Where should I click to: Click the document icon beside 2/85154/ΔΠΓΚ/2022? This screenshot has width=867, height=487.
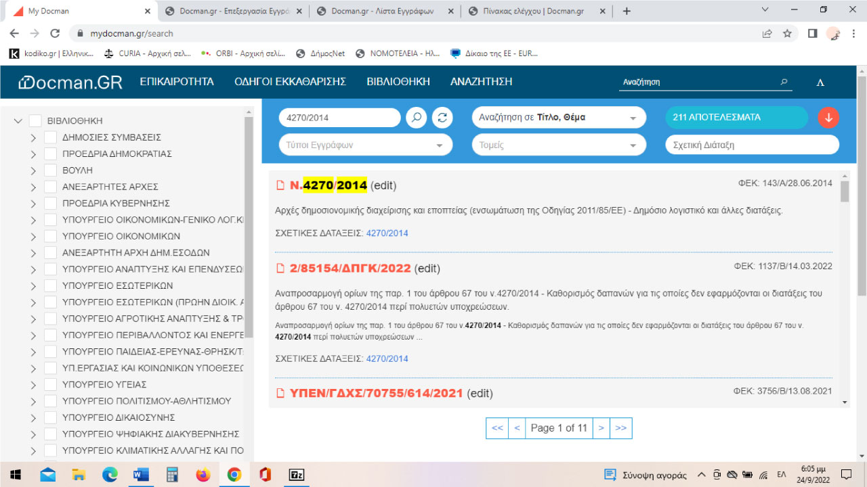tap(280, 269)
